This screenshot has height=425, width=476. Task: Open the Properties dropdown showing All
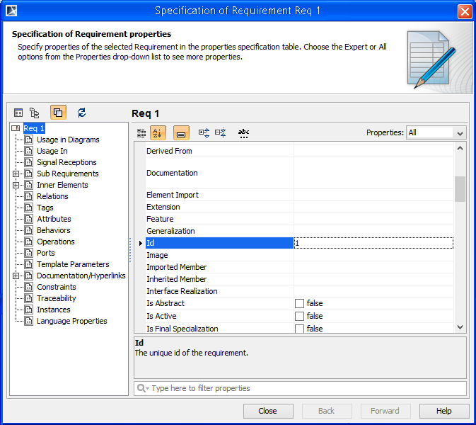pos(436,132)
